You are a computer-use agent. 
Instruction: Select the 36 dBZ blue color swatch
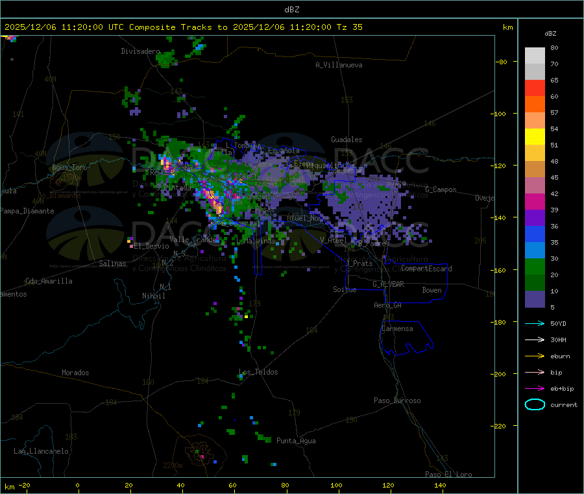(535, 234)
